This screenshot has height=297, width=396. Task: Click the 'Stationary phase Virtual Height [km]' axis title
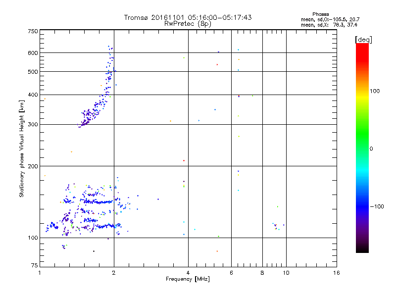click(22, 148)
